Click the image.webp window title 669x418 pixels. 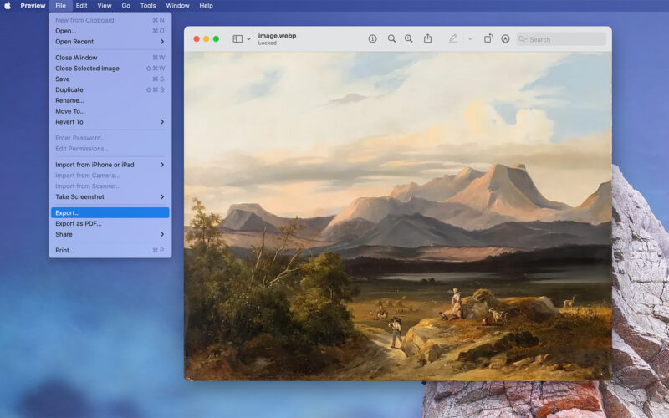pos(277,36)
